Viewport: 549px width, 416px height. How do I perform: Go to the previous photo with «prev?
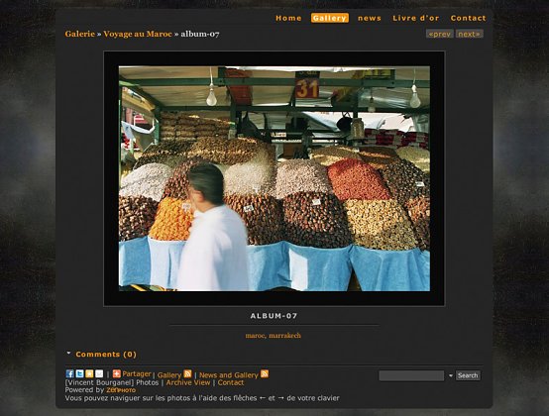(x=439, y=34)
